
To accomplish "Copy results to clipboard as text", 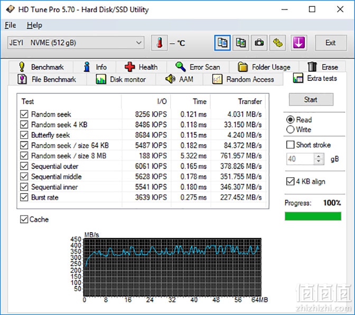I will point(222,43).
